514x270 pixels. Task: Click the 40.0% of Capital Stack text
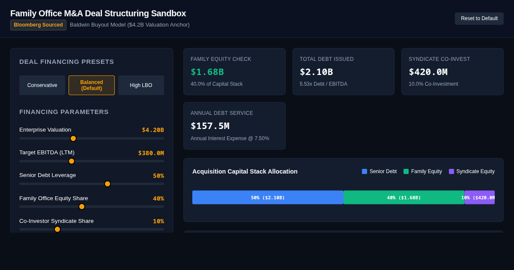point(216,84)
